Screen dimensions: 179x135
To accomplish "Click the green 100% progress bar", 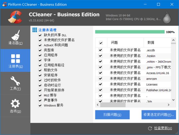I will 130,32.
